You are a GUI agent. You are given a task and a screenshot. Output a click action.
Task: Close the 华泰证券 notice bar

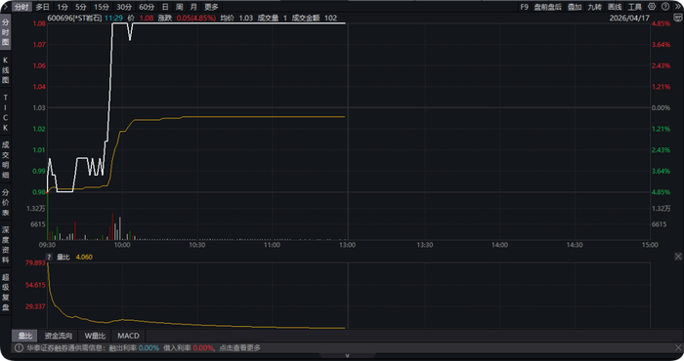pos(678,347)
